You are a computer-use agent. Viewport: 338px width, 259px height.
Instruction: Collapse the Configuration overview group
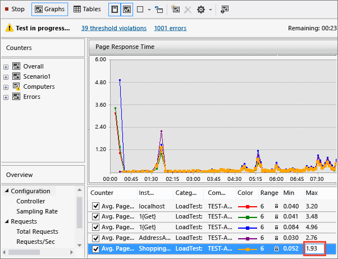7,190
